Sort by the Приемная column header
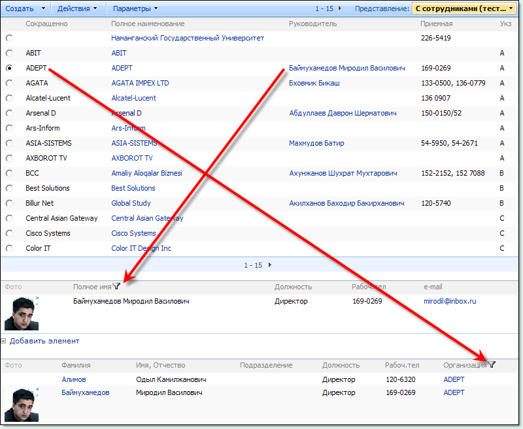The height and width of the screenshot is (429, 523). (436, 24)
